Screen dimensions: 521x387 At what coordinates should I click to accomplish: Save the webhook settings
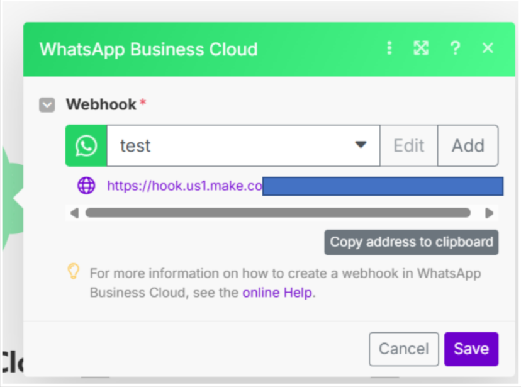click(x=471, y=349)
